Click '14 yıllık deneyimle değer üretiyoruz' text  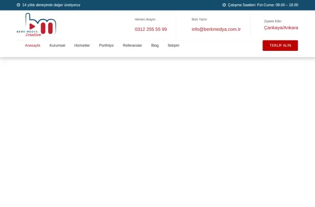pyautogui.click(x=51, y=5)
